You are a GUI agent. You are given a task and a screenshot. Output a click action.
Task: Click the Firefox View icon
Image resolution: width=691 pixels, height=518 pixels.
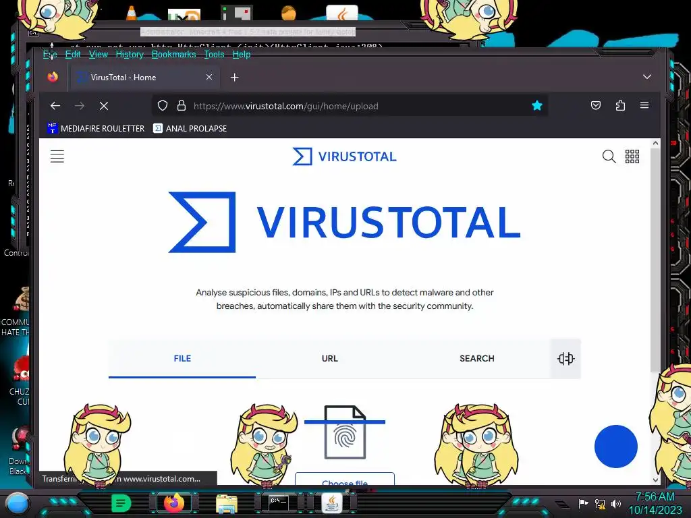click(53, 77)
